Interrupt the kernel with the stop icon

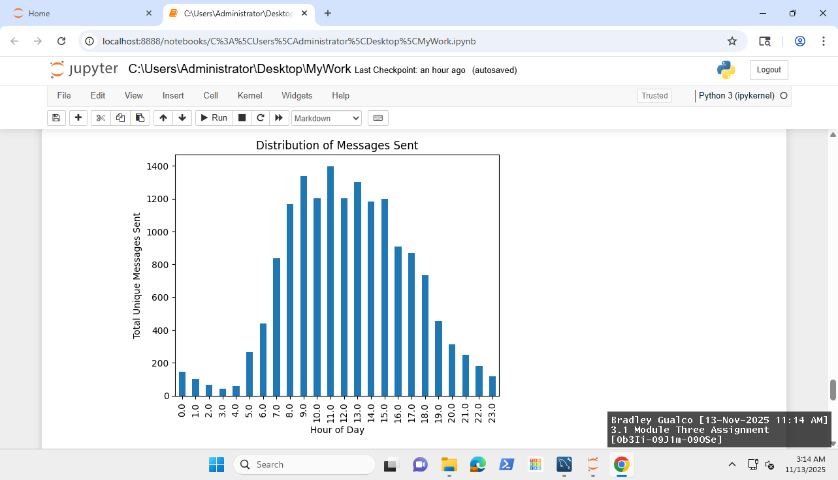242,118
